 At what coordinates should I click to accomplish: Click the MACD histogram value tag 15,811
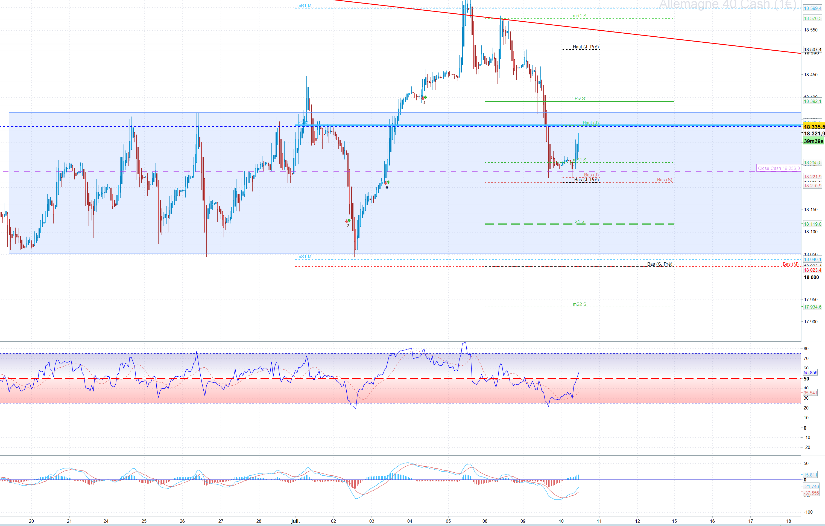click(x=810, y=475)
